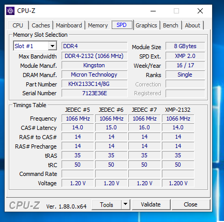This screenshot has height=222, width=224.
Task: Open the About tab
Action: (192, 25)
